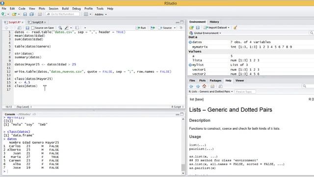This screenshot has height=177, width=314.
Task: Click console scrollbar down arrow
Action: [x=183, y=173]
